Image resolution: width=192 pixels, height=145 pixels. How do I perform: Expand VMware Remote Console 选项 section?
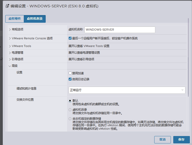click(x=10, y=39)
